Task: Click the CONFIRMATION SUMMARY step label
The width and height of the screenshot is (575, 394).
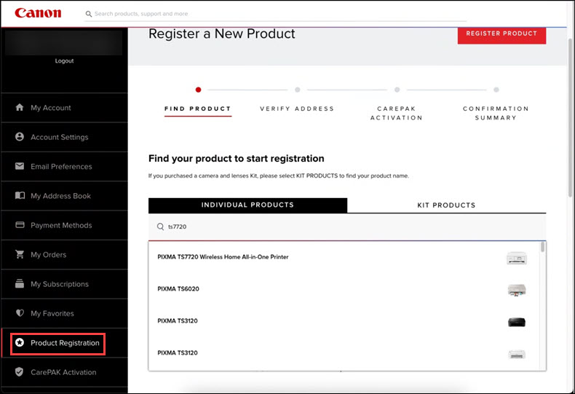Action: point(496,113)
